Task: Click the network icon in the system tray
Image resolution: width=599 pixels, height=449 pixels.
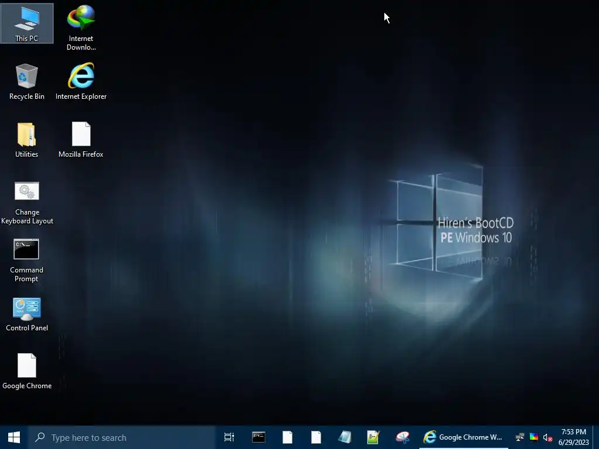Action: click(x=519, y=437)
